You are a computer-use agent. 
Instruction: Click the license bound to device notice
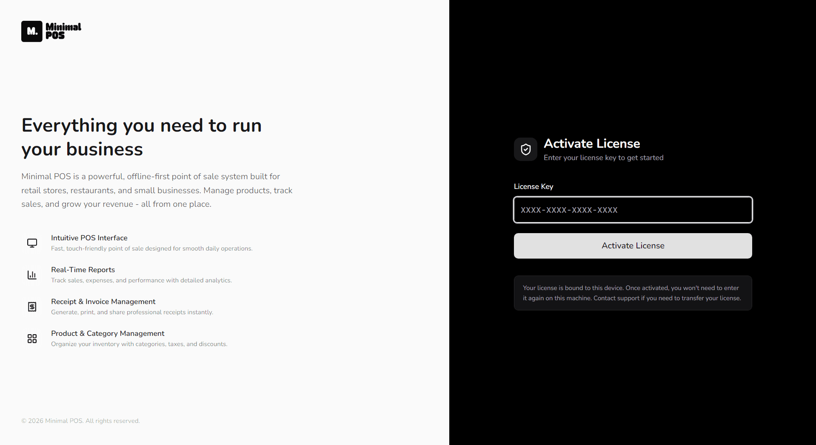[x=633, y=293]
